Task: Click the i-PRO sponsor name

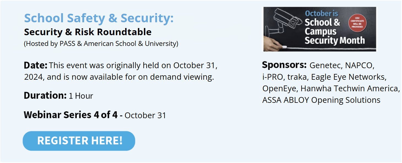Action: 272,77
